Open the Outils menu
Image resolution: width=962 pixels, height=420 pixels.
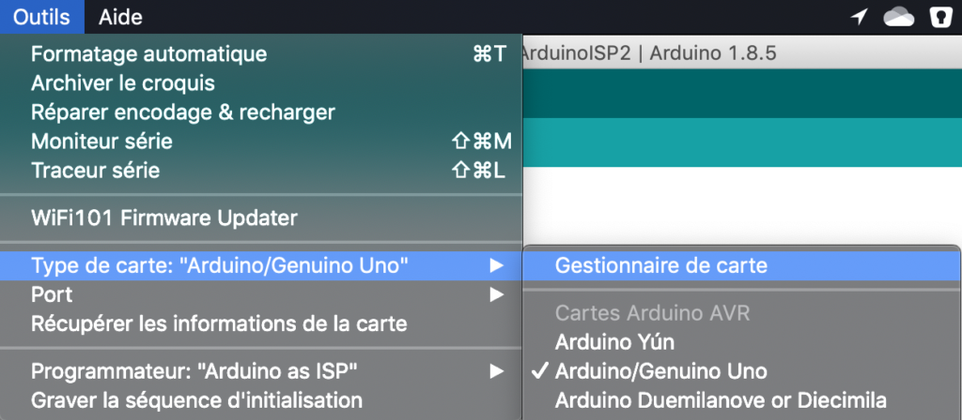coord(41,17)
